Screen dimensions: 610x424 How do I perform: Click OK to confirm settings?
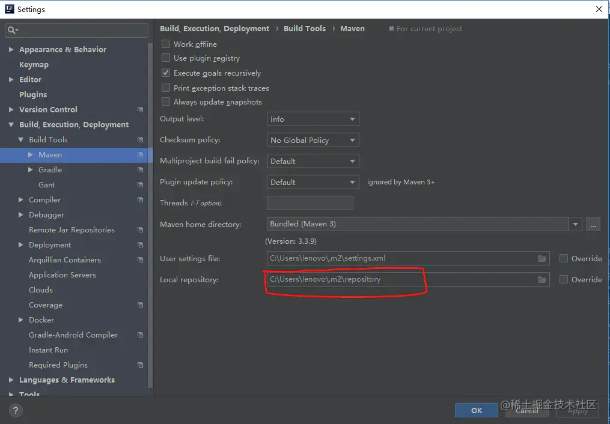477,410
